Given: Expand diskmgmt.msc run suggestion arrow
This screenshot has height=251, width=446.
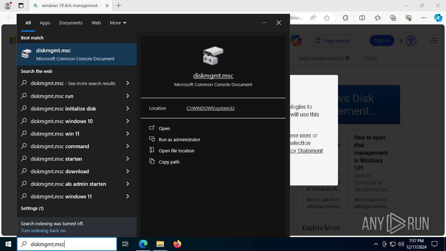Looking at the screenshot, I should pyautogui.click(x=128, y=96).
